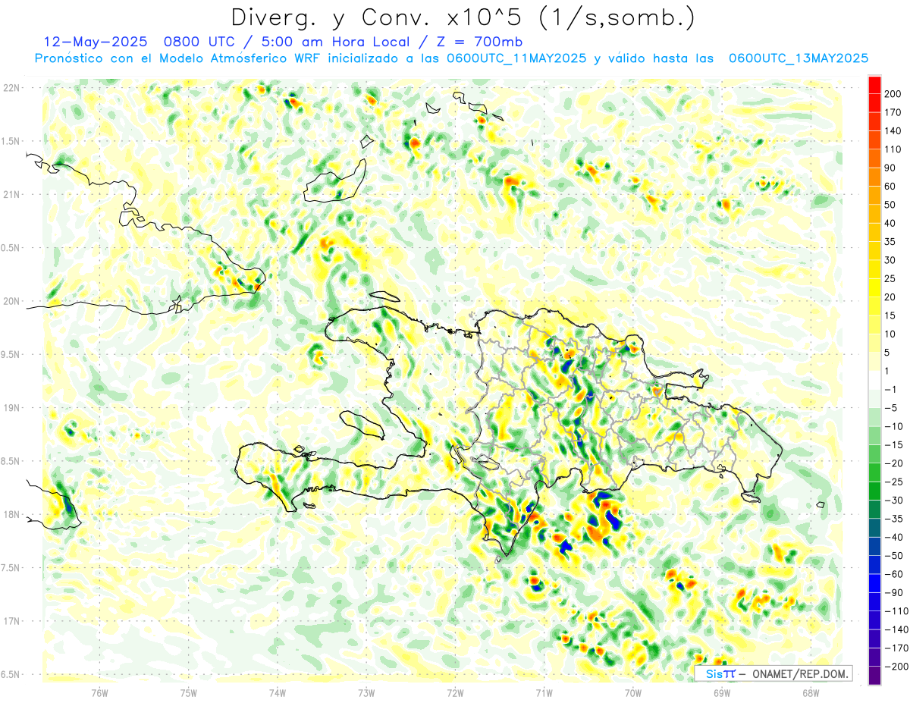This screenshot has width=910, height=703.
Task: Click the colorbar value "140" positive label
Action: [x=893, y=130]
